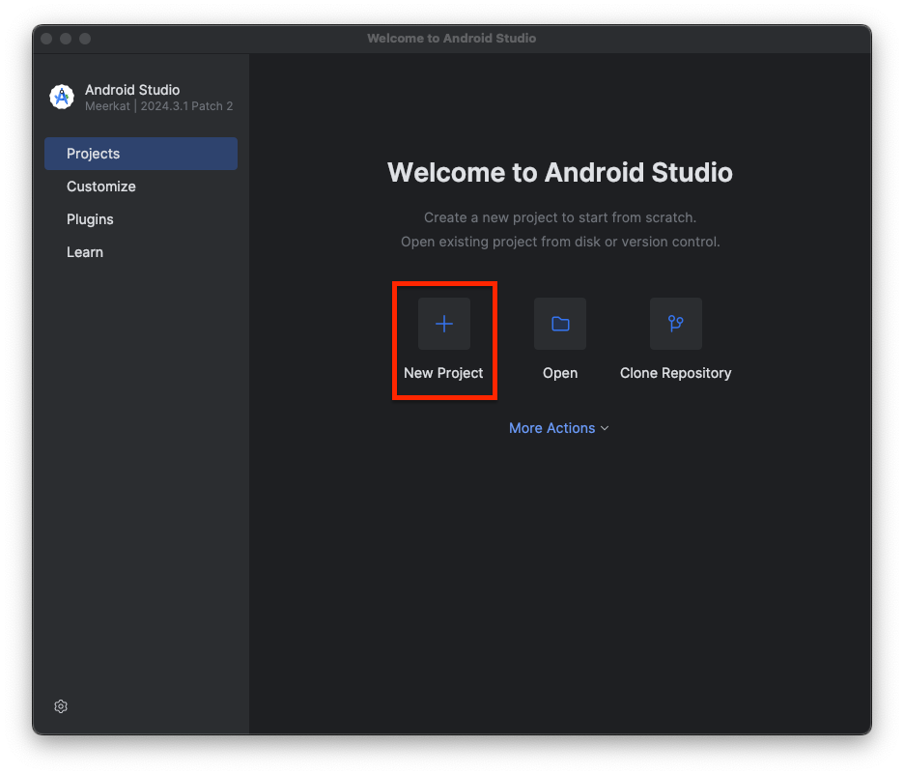Viewport: 904px width, 775px height.
Task: Click the version-control icon above Clone Repository
Action: tap(675, 324)
